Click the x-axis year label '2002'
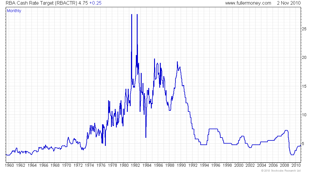 point(250,165)
